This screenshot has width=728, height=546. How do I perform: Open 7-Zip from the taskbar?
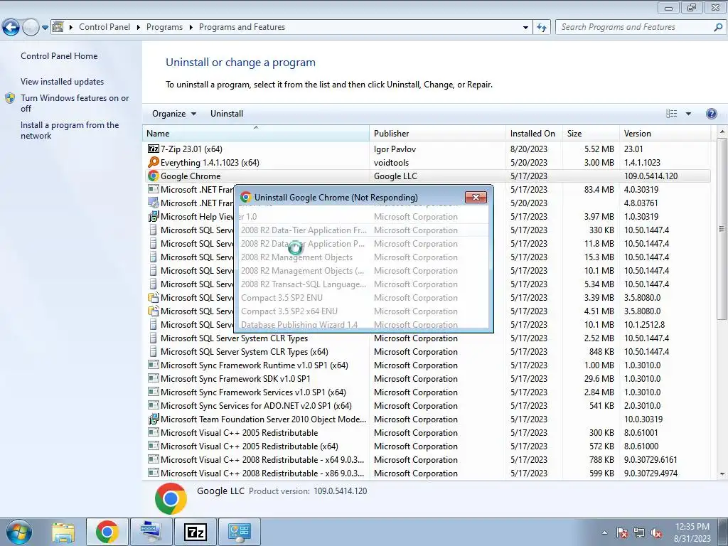point(195,532)
